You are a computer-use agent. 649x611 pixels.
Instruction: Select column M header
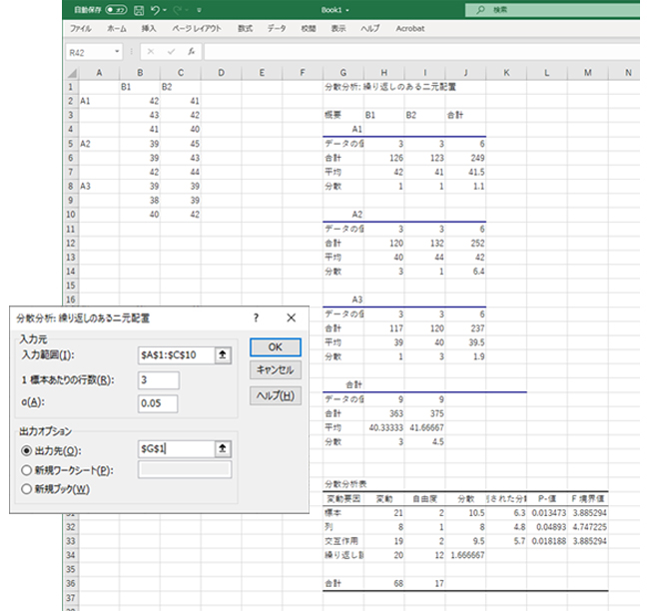[x=588, y=73]
